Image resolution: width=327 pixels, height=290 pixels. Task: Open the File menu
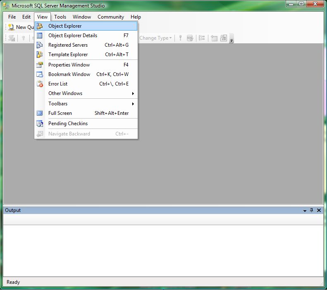[x=12, y=17]
